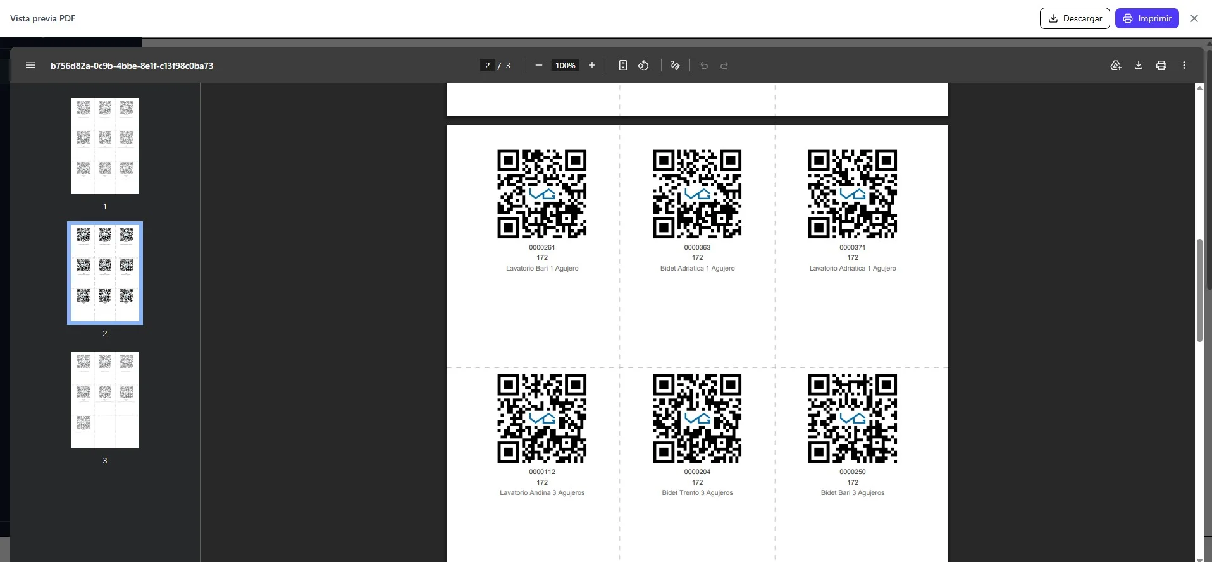The width and height of the screenshot is (1212, 562).
Task: Click the 100% zoom level field
Action: (566, 66)
